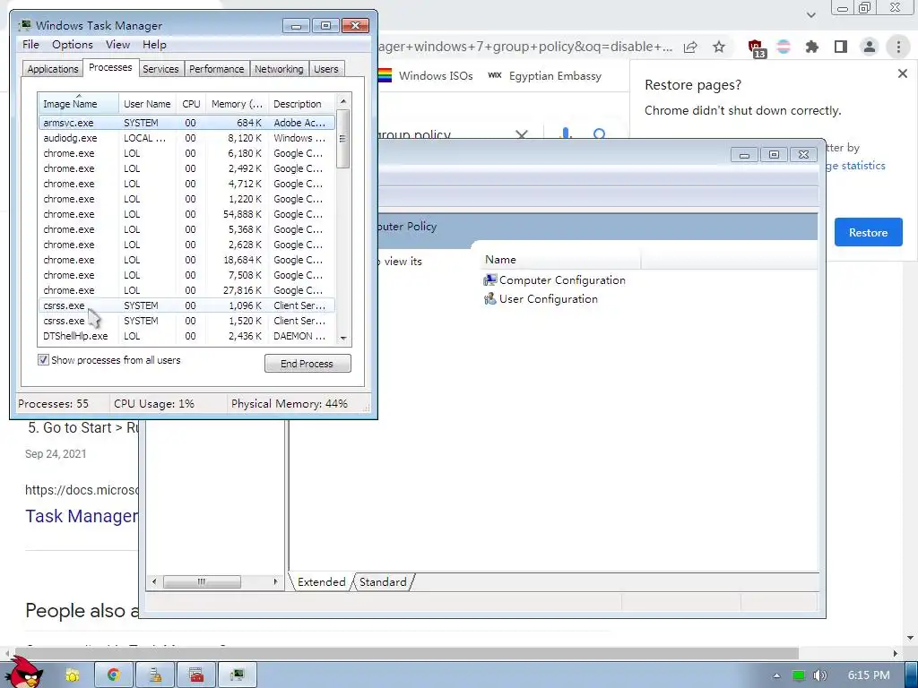Image resolution: width=918 pixels, height=688 pixels.
Task: Click the Google search magnifier icon
Action: pyautogui.click(x=599, y=134)
